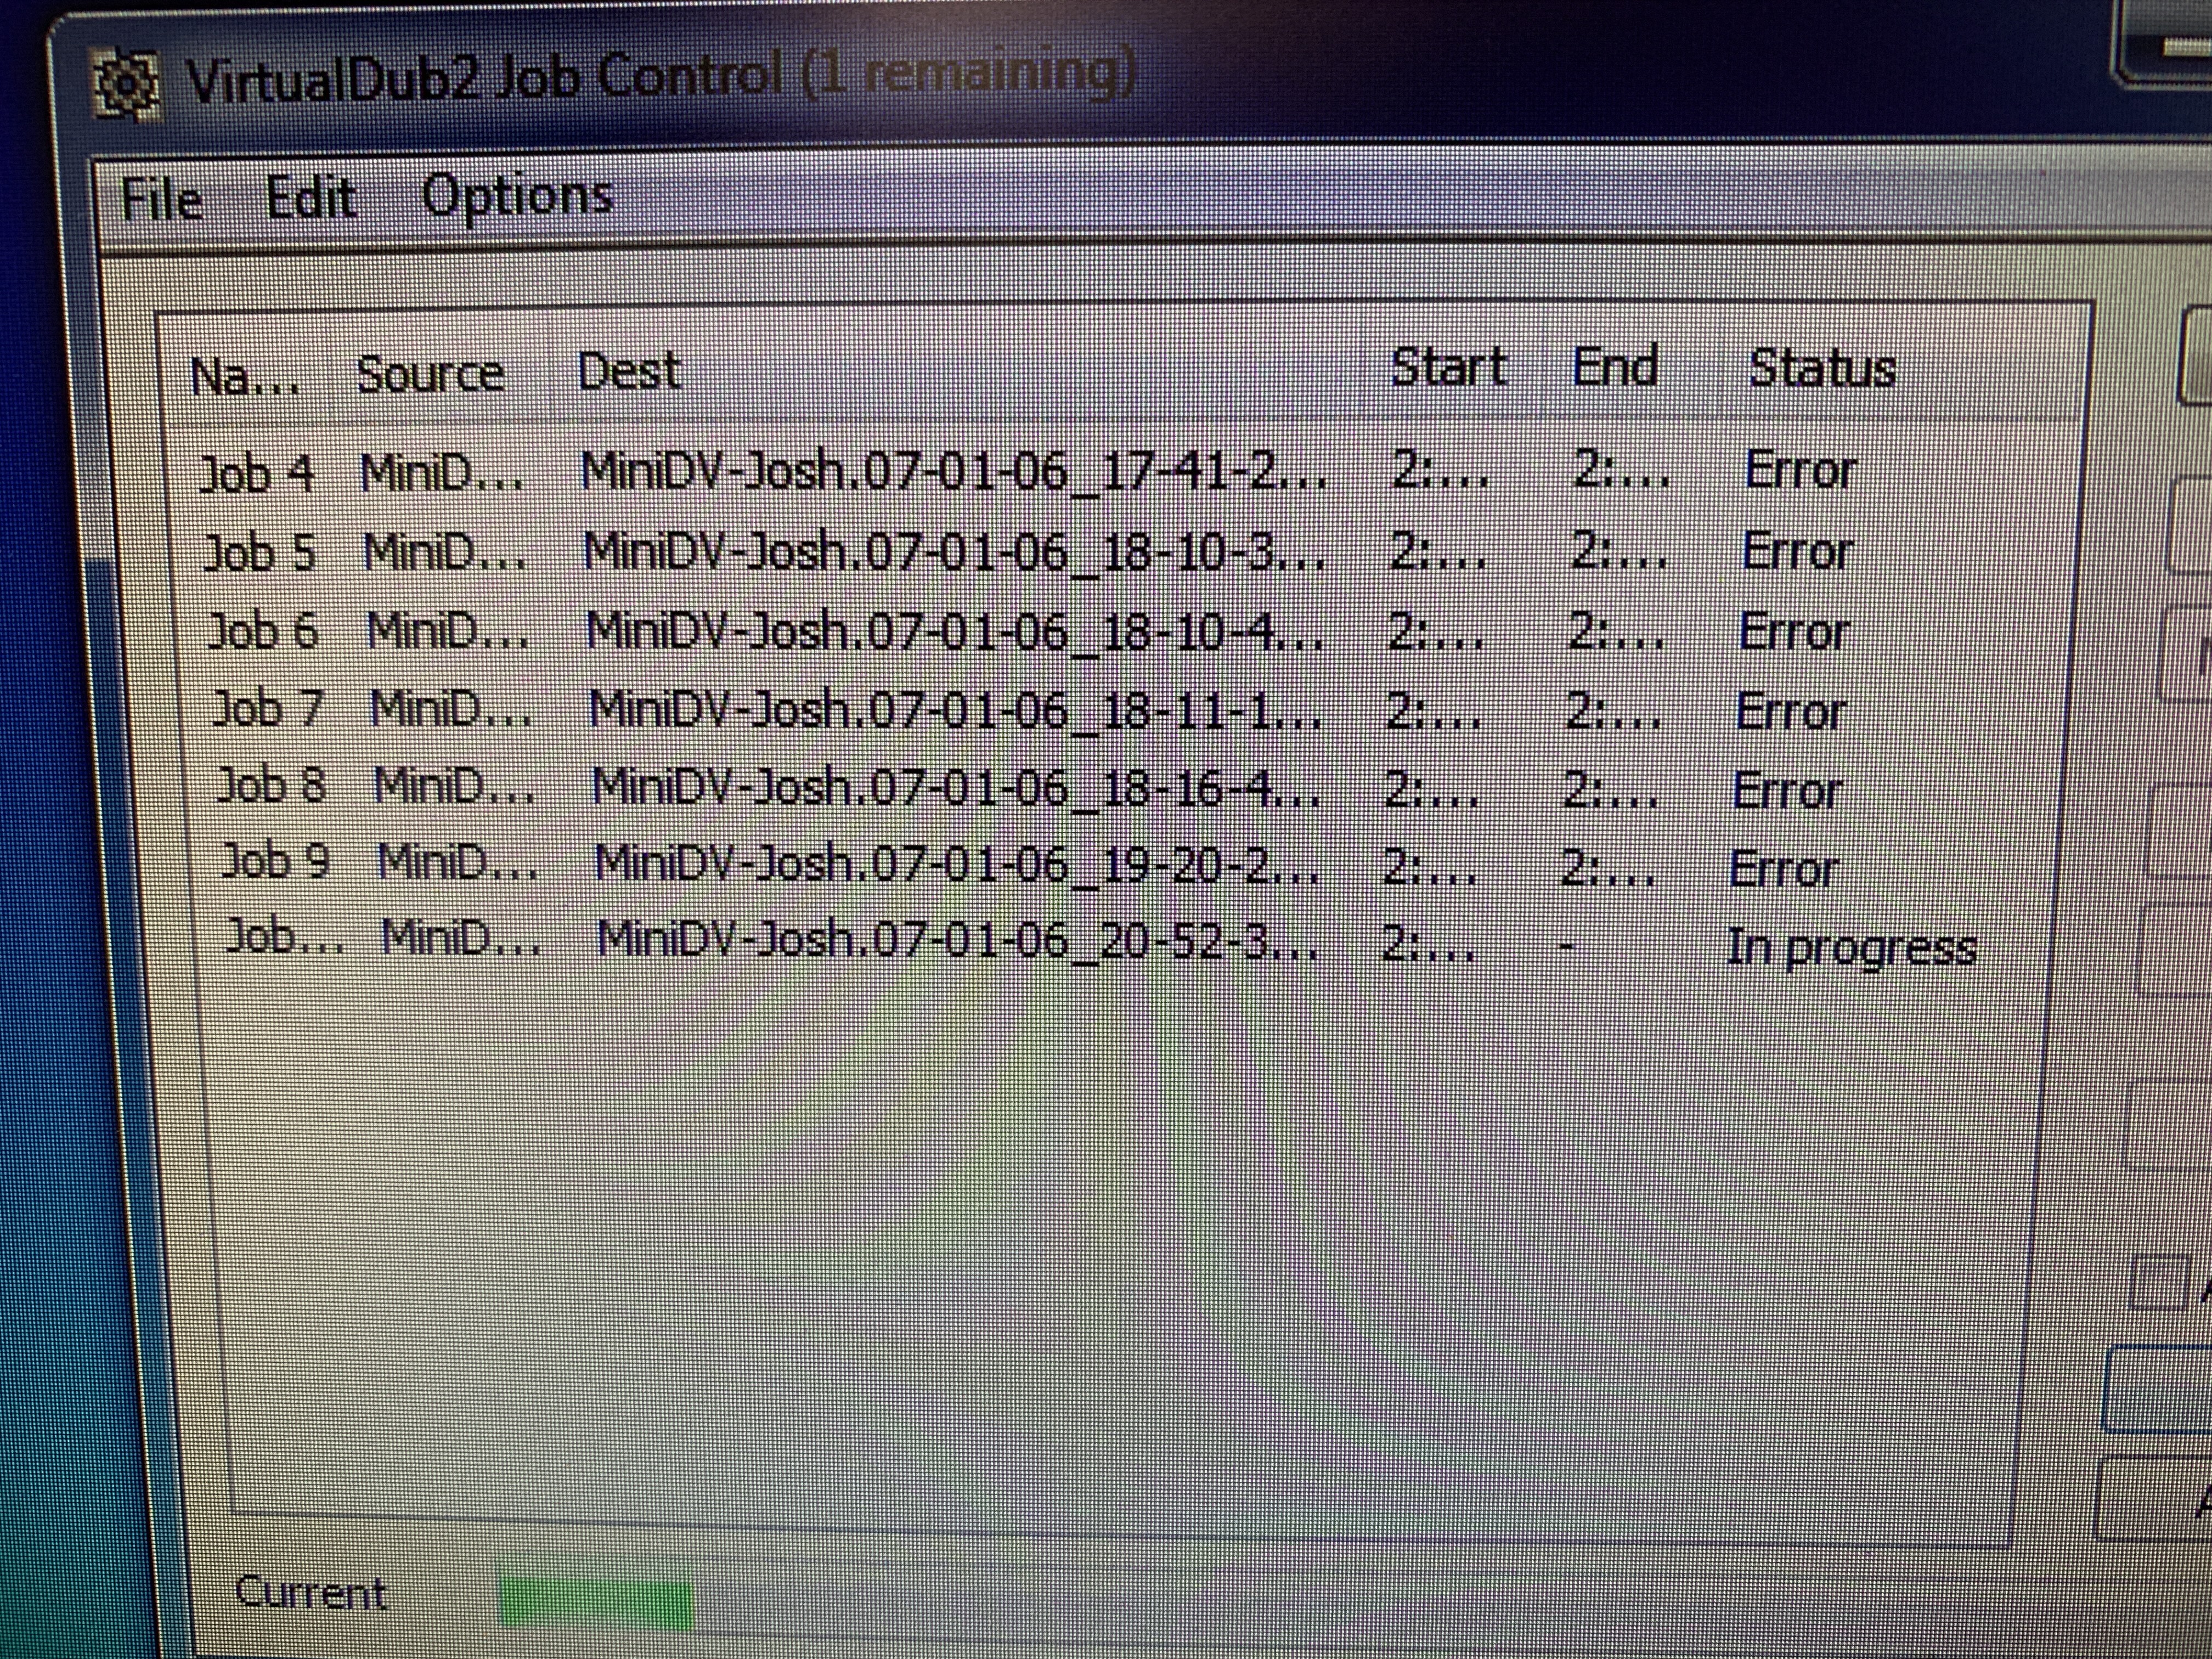Click the Dest column header
This screenshot has height=1659, width=2212.
(x=629, y=371)
